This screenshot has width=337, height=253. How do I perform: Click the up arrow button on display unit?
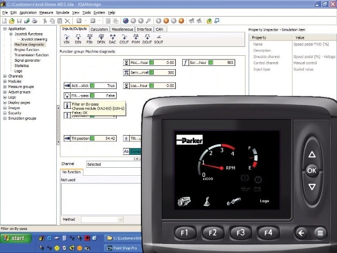(312, 154)
